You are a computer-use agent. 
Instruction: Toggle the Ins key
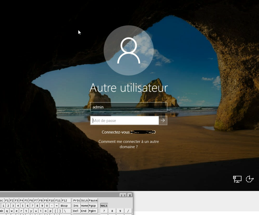pos(76,206)
